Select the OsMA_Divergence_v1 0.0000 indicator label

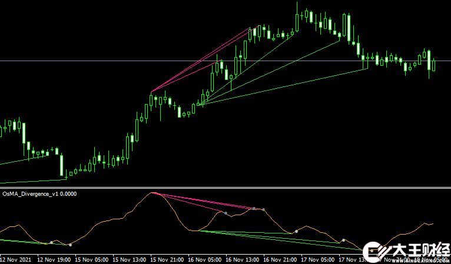pyautogui.click(x=39, y=194)
